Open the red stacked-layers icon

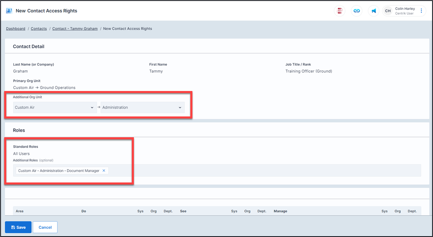(340, 11)
